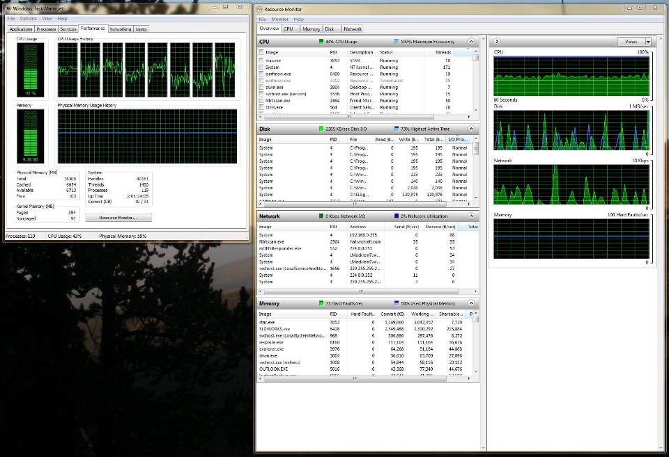Select explorer.exe row in Memory list
Image resolution: width=669 pixels, height=457 pixels.
[x=364, y=348]
